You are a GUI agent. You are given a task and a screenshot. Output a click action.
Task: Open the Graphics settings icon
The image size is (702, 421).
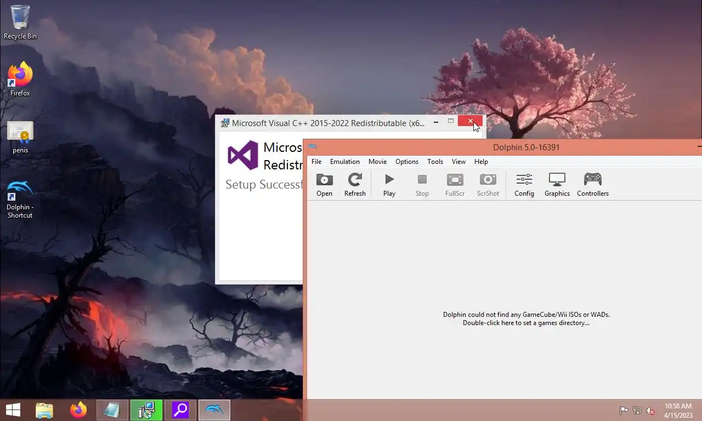557,185
